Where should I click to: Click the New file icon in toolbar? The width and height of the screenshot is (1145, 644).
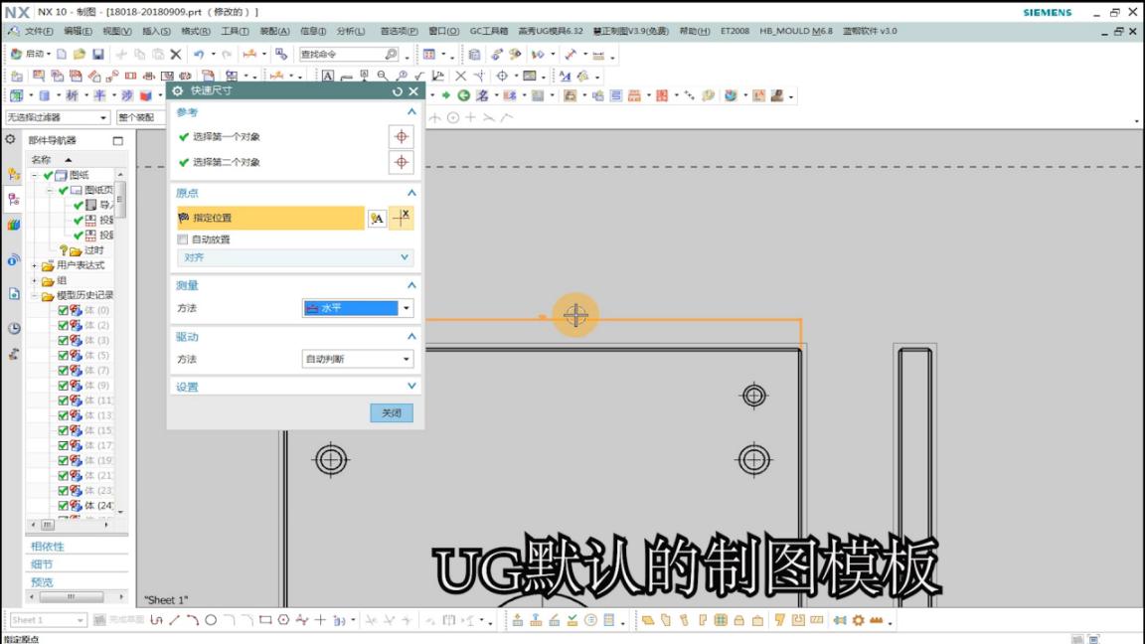(x=62, y=54)
